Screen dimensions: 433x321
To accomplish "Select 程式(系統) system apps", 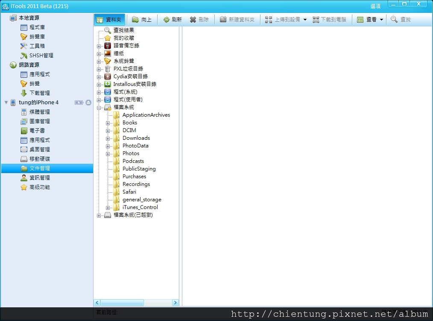I will [x=126, y=92].
